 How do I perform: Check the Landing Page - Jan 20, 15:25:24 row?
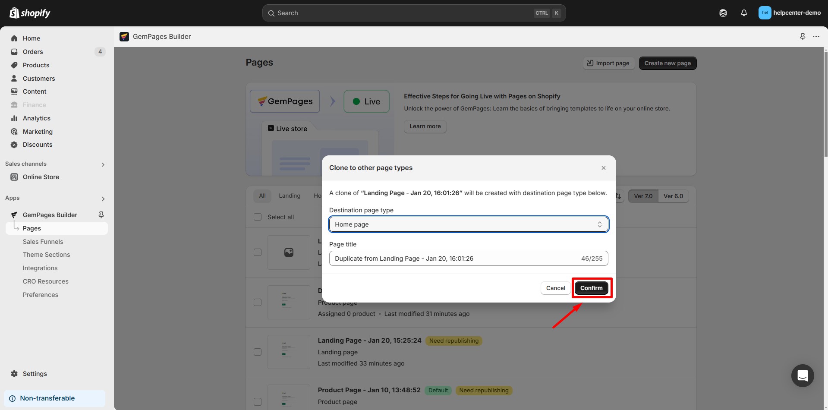pyautogui.click(x=258, y=352)
